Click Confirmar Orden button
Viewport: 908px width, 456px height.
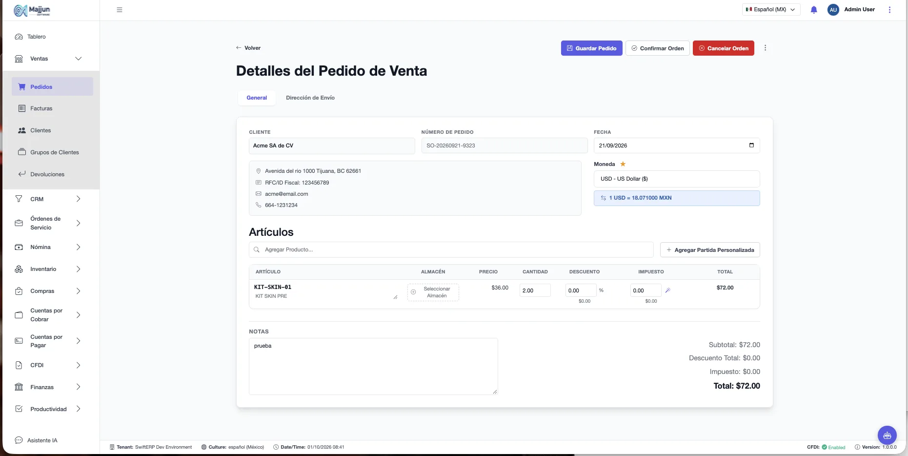click(x=657, y=48)
